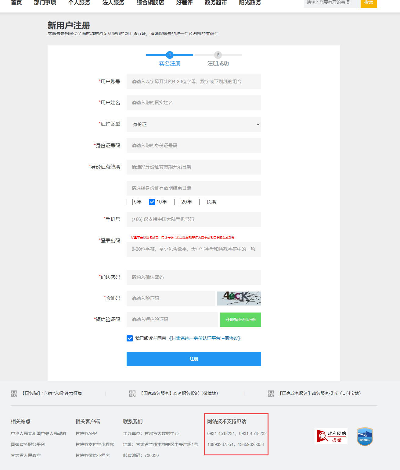Click the 用户账号 input field

[x=194, y=82]
